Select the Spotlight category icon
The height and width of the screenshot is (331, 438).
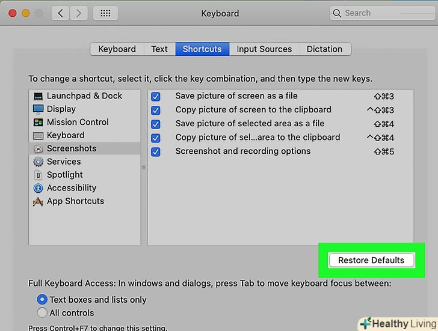tap(38, 175)
